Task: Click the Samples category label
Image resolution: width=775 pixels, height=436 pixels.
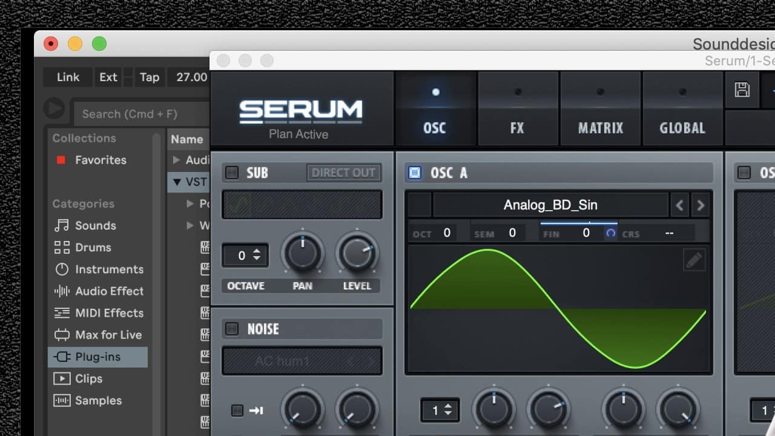Action: pos(98,400)
